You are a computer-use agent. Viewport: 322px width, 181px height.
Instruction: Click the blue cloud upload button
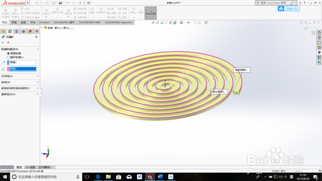click(x=289, y=9)
